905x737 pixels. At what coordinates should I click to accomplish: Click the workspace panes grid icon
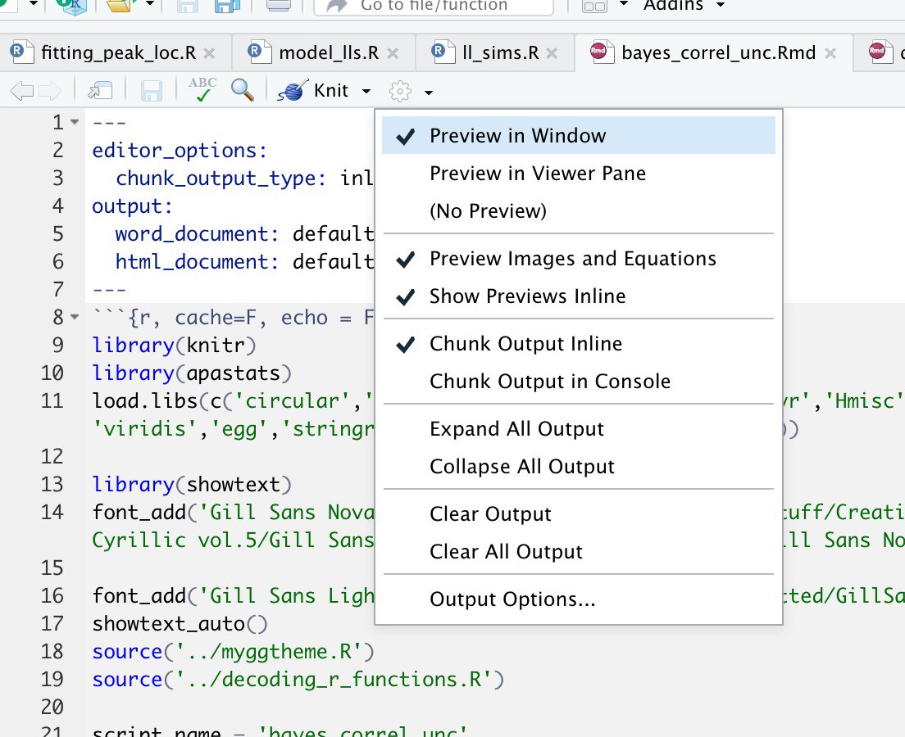coord(594,7)
